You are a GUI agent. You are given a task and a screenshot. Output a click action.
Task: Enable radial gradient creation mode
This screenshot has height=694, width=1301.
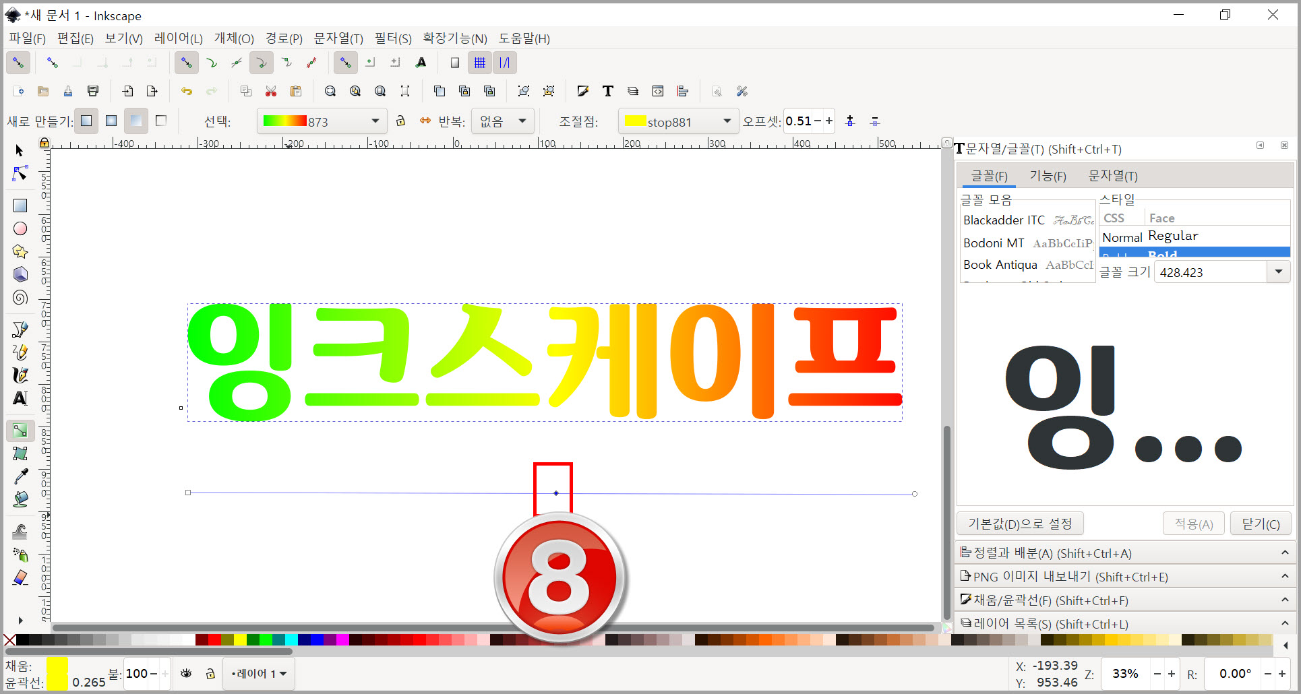tap(111, 121)
